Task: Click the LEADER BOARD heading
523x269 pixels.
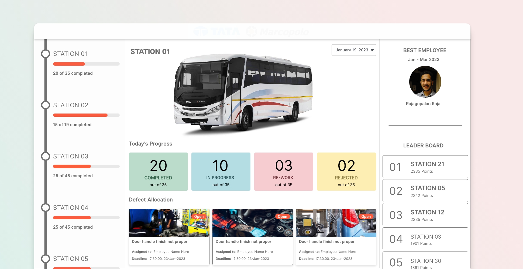Action: [x=423, y=146]
